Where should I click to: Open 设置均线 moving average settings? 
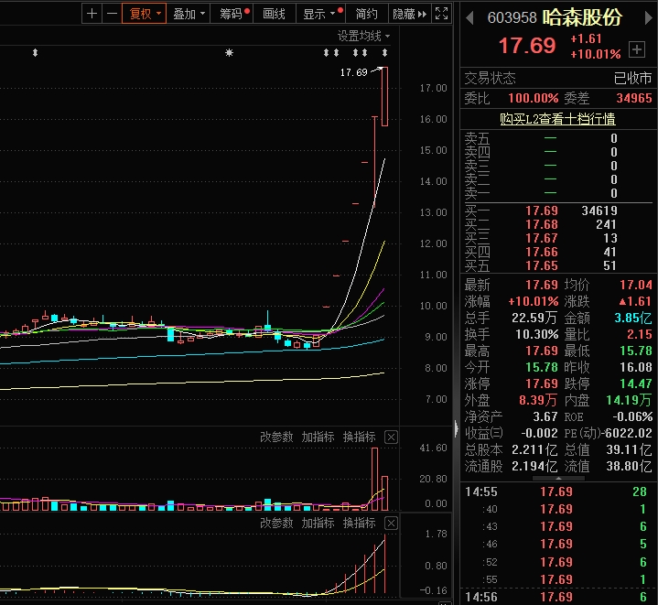(x=362, y=36)
